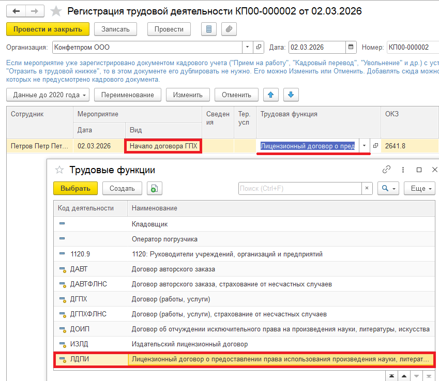439x381 pixels.
Task: Open document movements report icon
Action: point(209,29)
